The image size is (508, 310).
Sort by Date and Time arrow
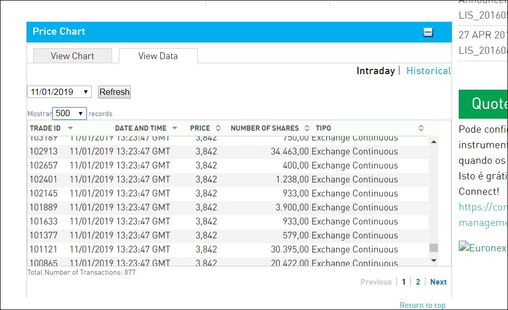(175, 128)
